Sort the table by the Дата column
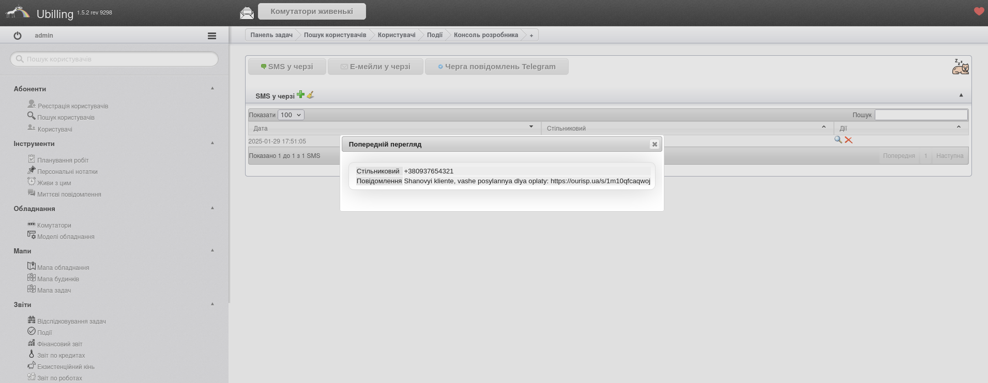The height and width of the screenshot is (383, 988). point(394,128)
